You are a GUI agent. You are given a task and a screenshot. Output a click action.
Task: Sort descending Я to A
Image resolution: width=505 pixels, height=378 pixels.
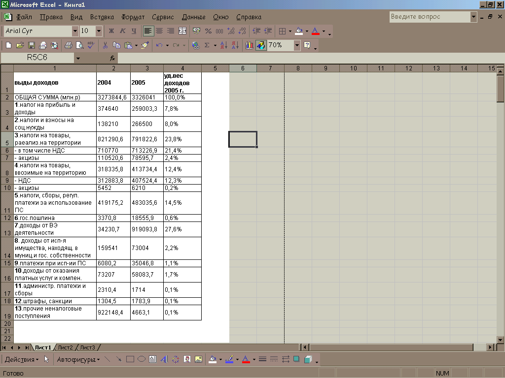pyautogui.click(x=235, y=45)
